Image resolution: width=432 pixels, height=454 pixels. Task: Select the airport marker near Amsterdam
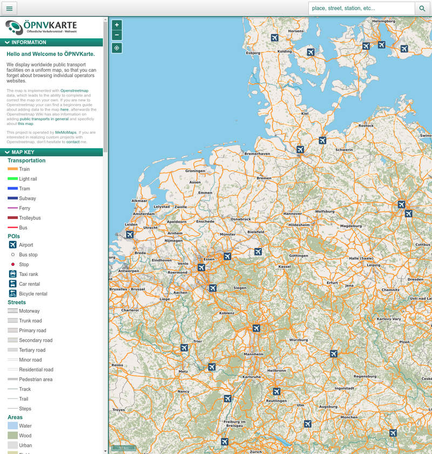point(130,235)
